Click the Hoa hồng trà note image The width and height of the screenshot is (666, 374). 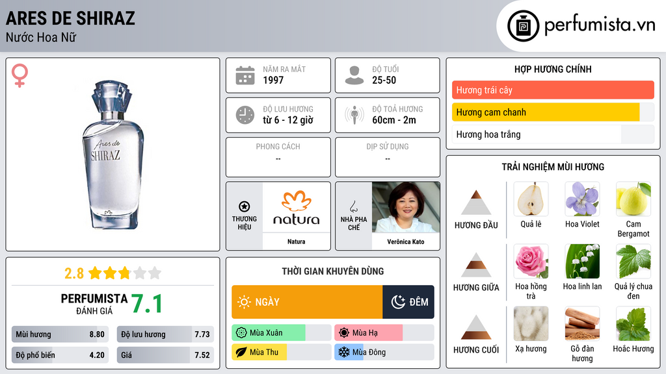coord(531,262)
